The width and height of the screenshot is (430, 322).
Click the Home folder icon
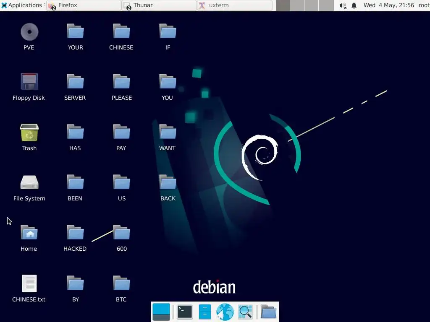click(29, 233)
